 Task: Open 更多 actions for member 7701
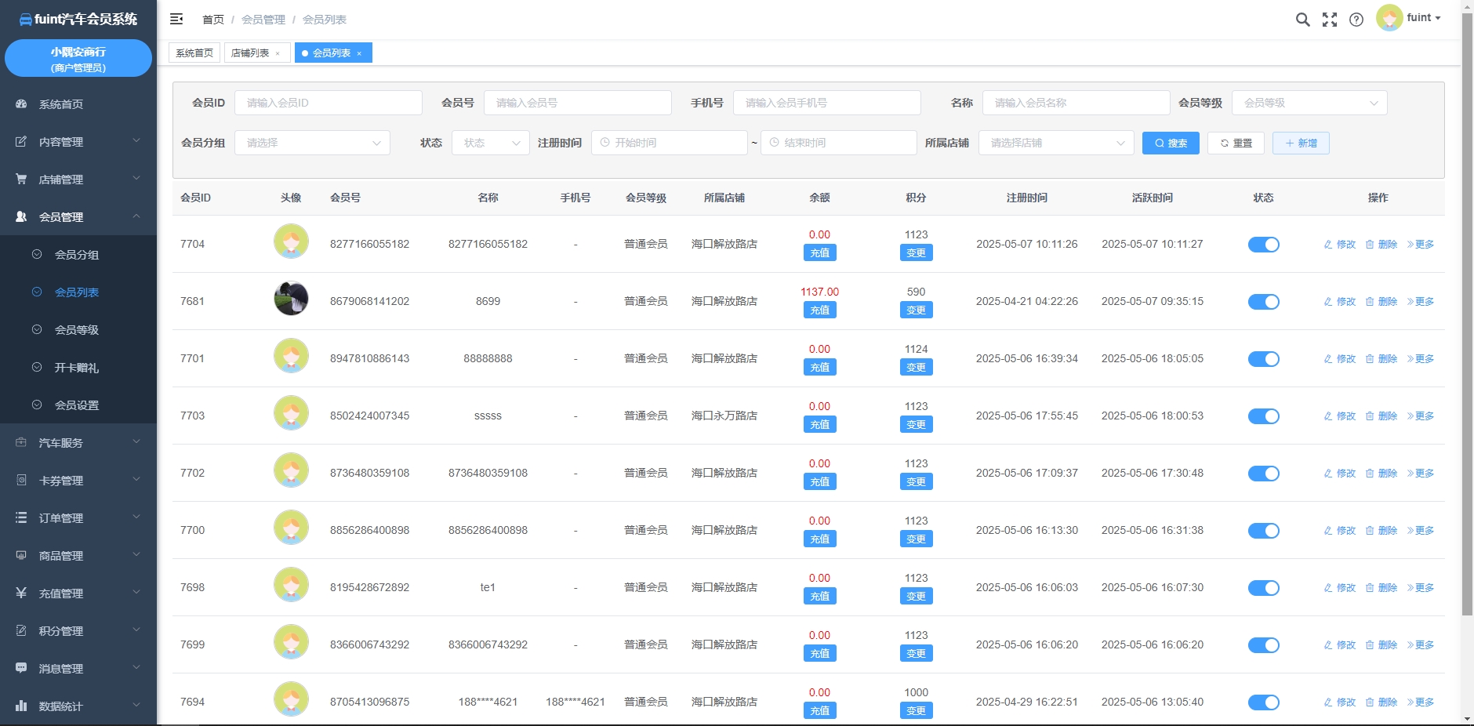(1420, 359)
